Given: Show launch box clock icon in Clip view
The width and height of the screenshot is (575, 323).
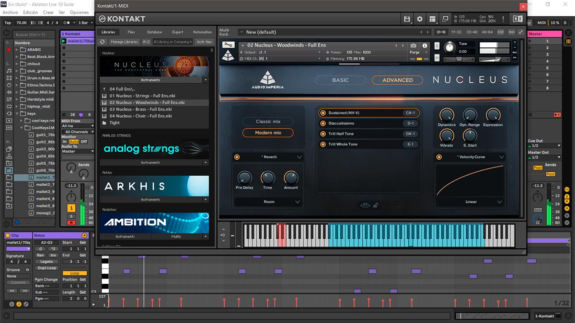Looking at the screenshot, I should tap(11, 304).
